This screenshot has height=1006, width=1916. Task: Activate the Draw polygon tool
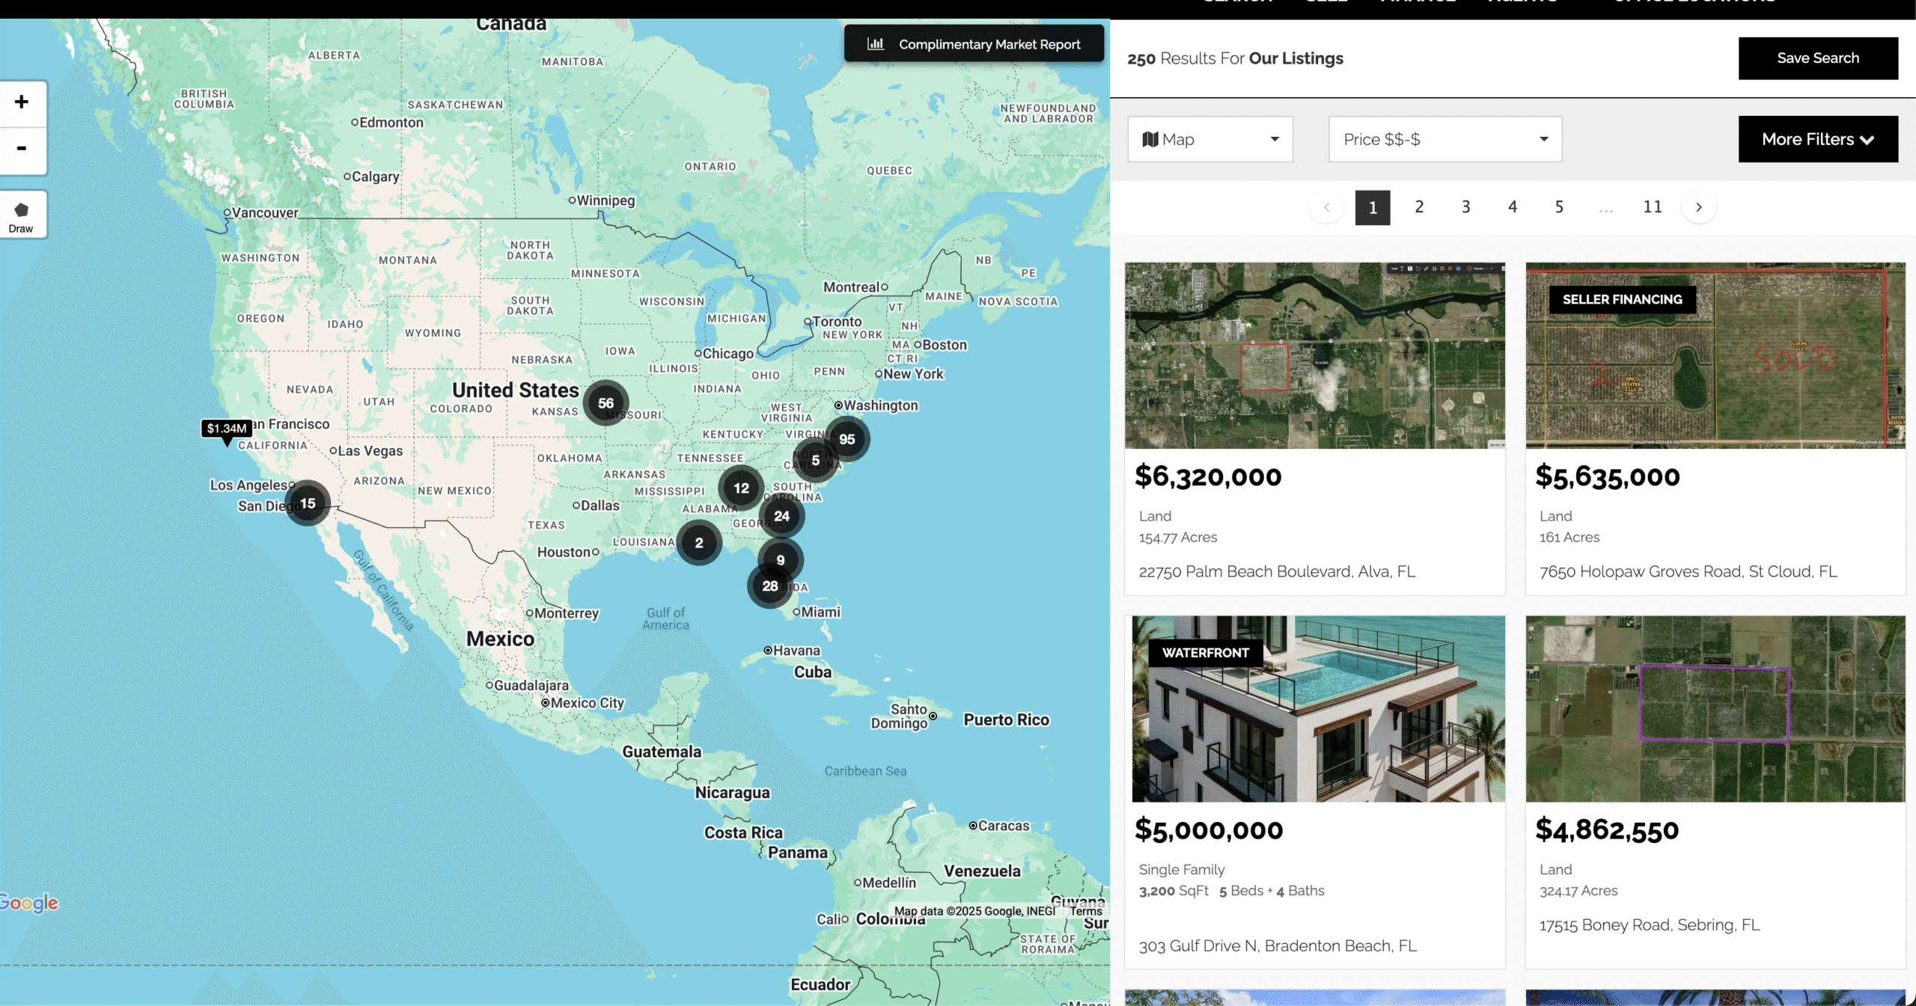[x=22, y=215]
